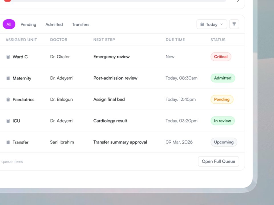Click the ASSIGNED UNIT column header
The image size is (274, 205).
21,40
